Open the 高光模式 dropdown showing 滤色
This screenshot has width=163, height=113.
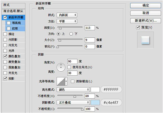pos(73,89)
